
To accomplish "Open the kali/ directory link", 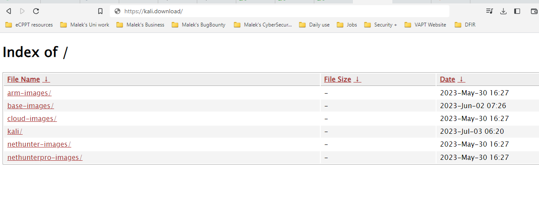I will coord(15,132).
